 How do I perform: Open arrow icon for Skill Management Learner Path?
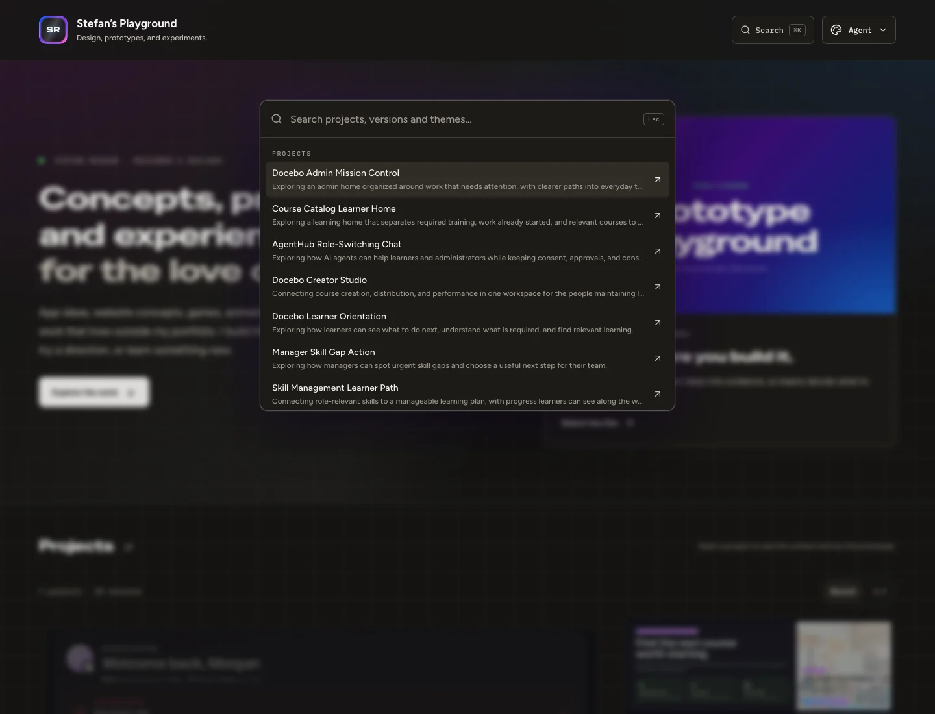pyautogui.click(x=657, y=394)
